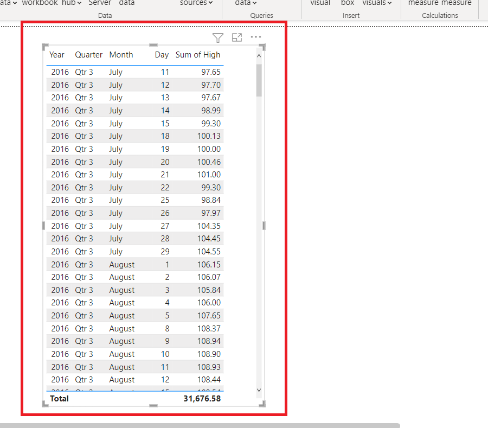Select the Sum of High column header
The height and width of the screenshot is (428, 488).
[x=198, y=54]
